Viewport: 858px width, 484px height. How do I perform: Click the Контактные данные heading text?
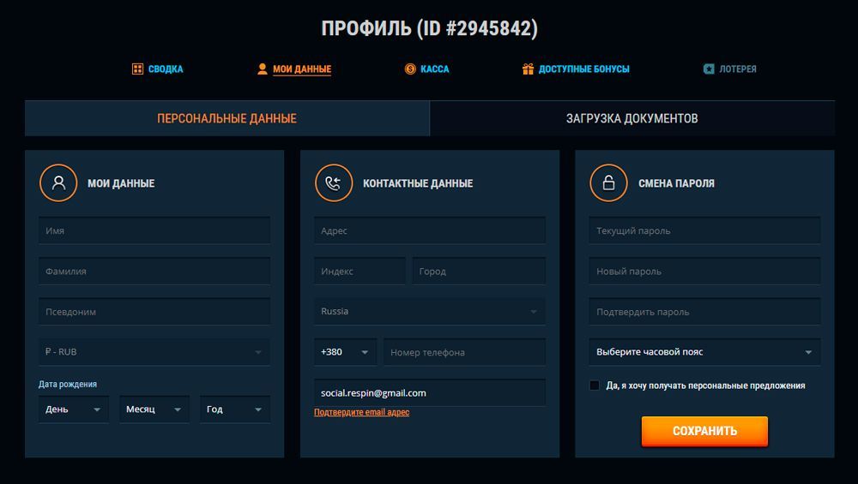tap(418, 183)
